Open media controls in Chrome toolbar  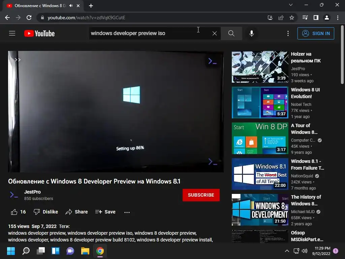click(x=305, y=18)
